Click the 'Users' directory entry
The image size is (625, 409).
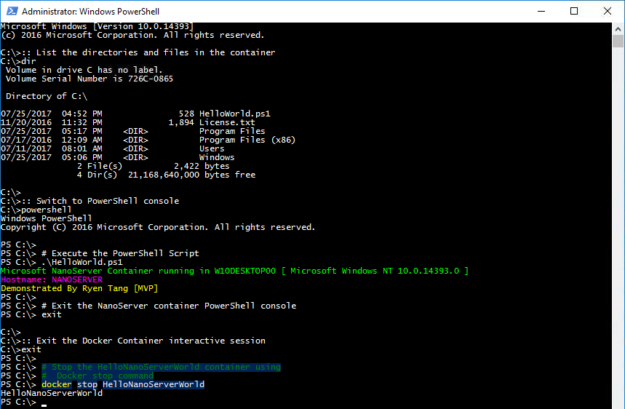click(x=212, y=148)
